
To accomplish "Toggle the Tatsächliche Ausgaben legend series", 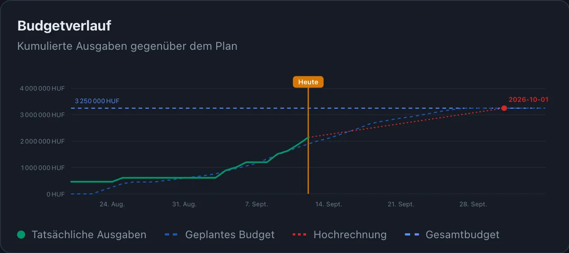I will pyautogui.click(x=82, y=235).
